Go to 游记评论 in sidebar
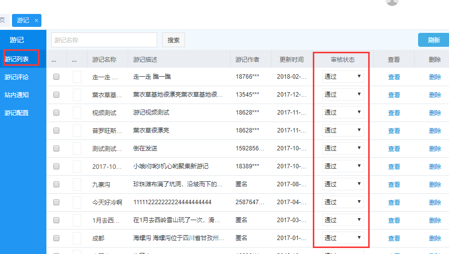Screen dimensions: 449x254 pyautogui.click(x=17, y=77)
